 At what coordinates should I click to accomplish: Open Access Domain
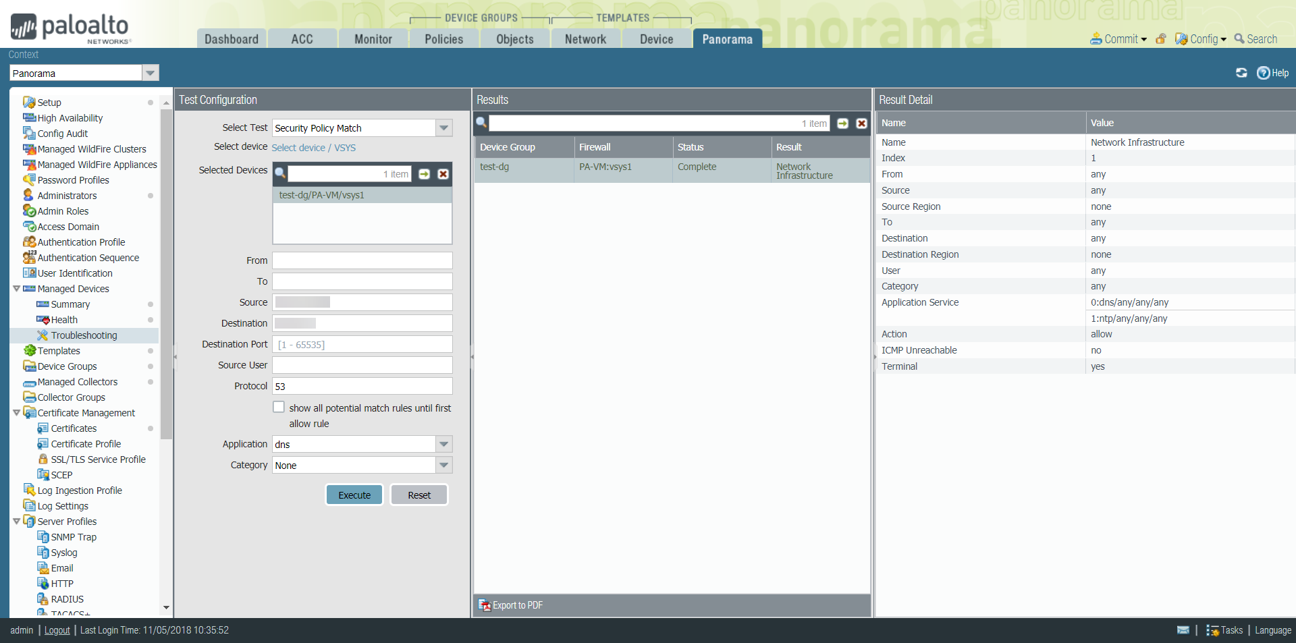click(x=68, y=227)
